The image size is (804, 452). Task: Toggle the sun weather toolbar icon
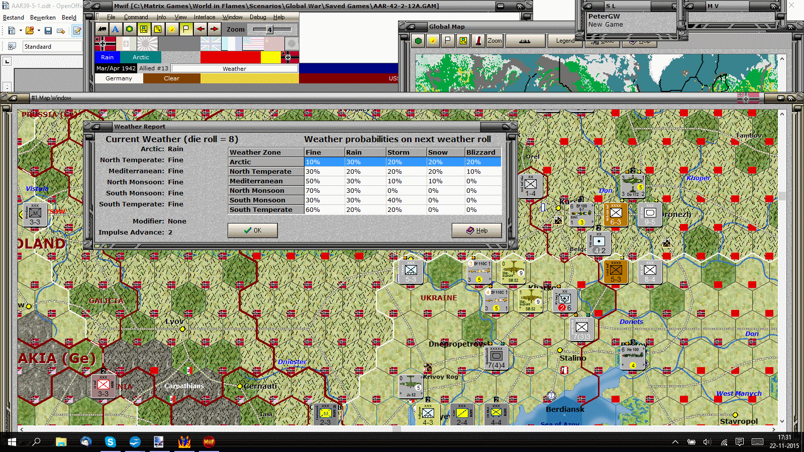172,29
